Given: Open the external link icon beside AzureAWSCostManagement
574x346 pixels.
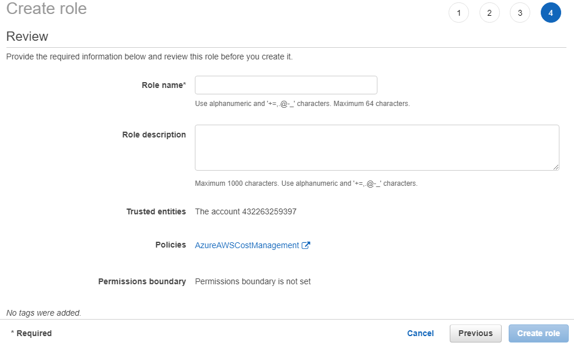Looking at the screenshot, I should click(x=306, y=246).
